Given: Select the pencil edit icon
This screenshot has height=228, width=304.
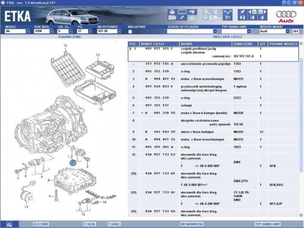Looking at the screenshot, I should 182,18.
